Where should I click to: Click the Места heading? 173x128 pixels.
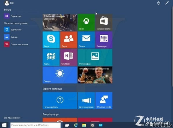7,10
